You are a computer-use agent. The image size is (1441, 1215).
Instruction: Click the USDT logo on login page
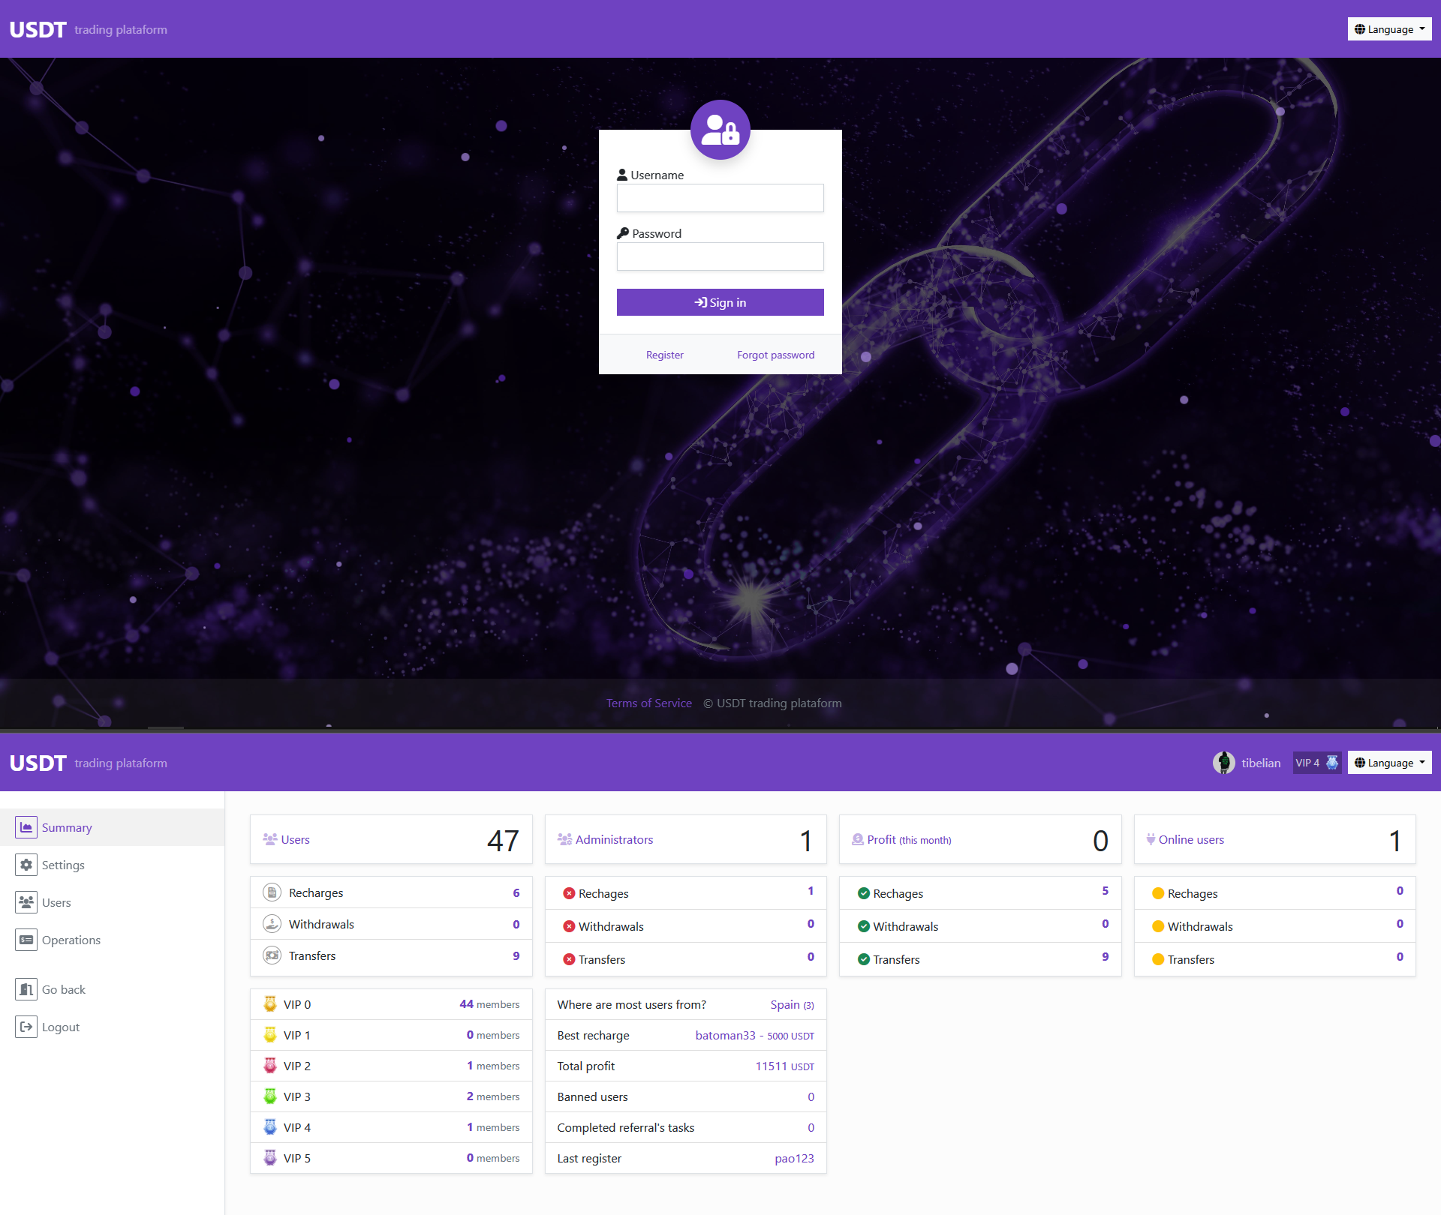[x=38, y=29]
